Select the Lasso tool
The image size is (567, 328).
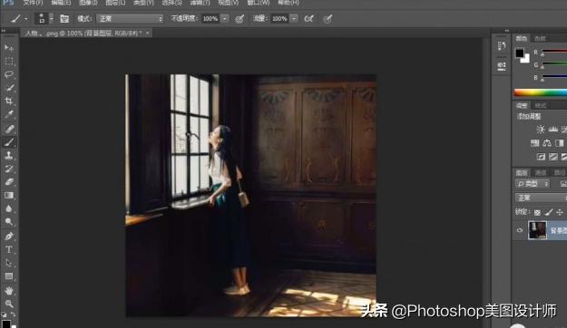(9, 74)
